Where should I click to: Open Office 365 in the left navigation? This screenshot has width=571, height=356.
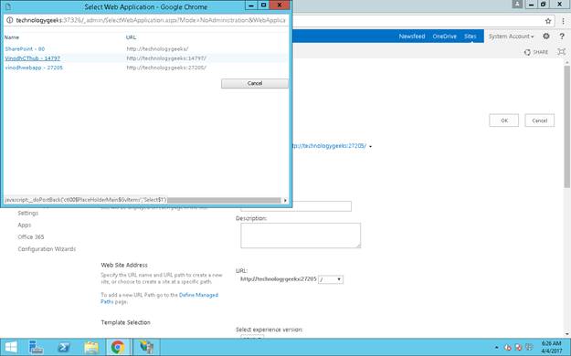(x=31, y=237)
